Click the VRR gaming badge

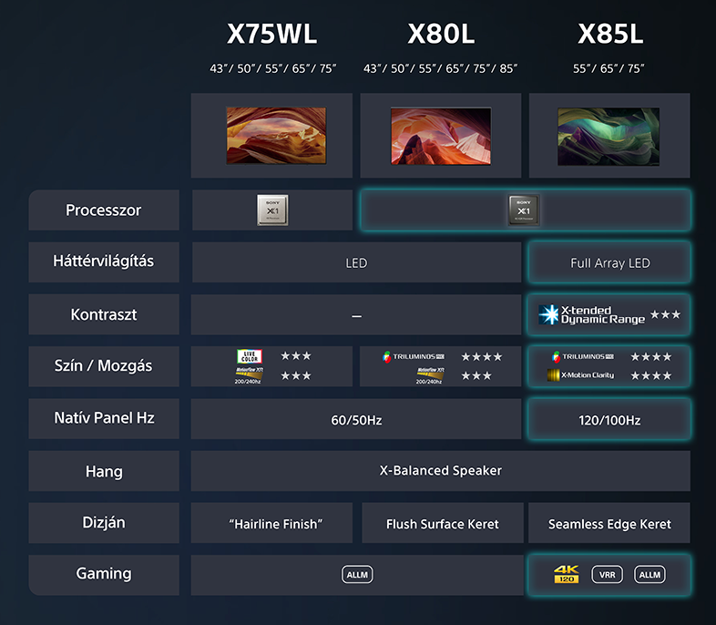[x=607, y=575]
